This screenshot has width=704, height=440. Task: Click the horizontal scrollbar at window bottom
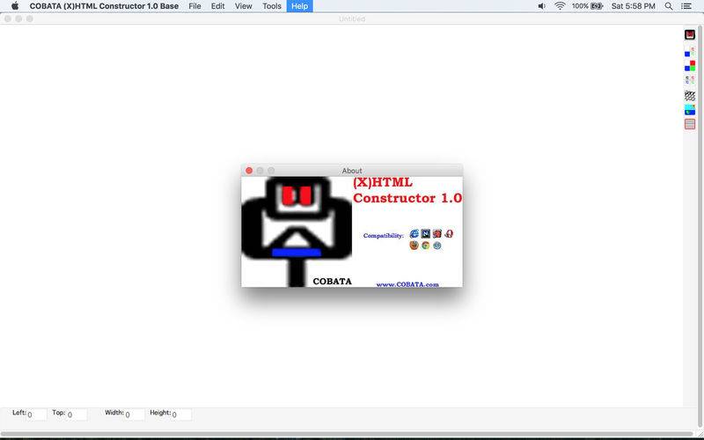[x=348, y=434]
